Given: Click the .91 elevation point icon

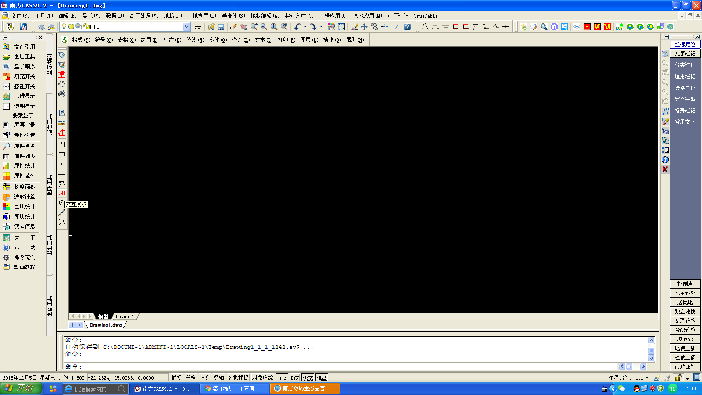Looking at the screenshot, I should point(62,193).
